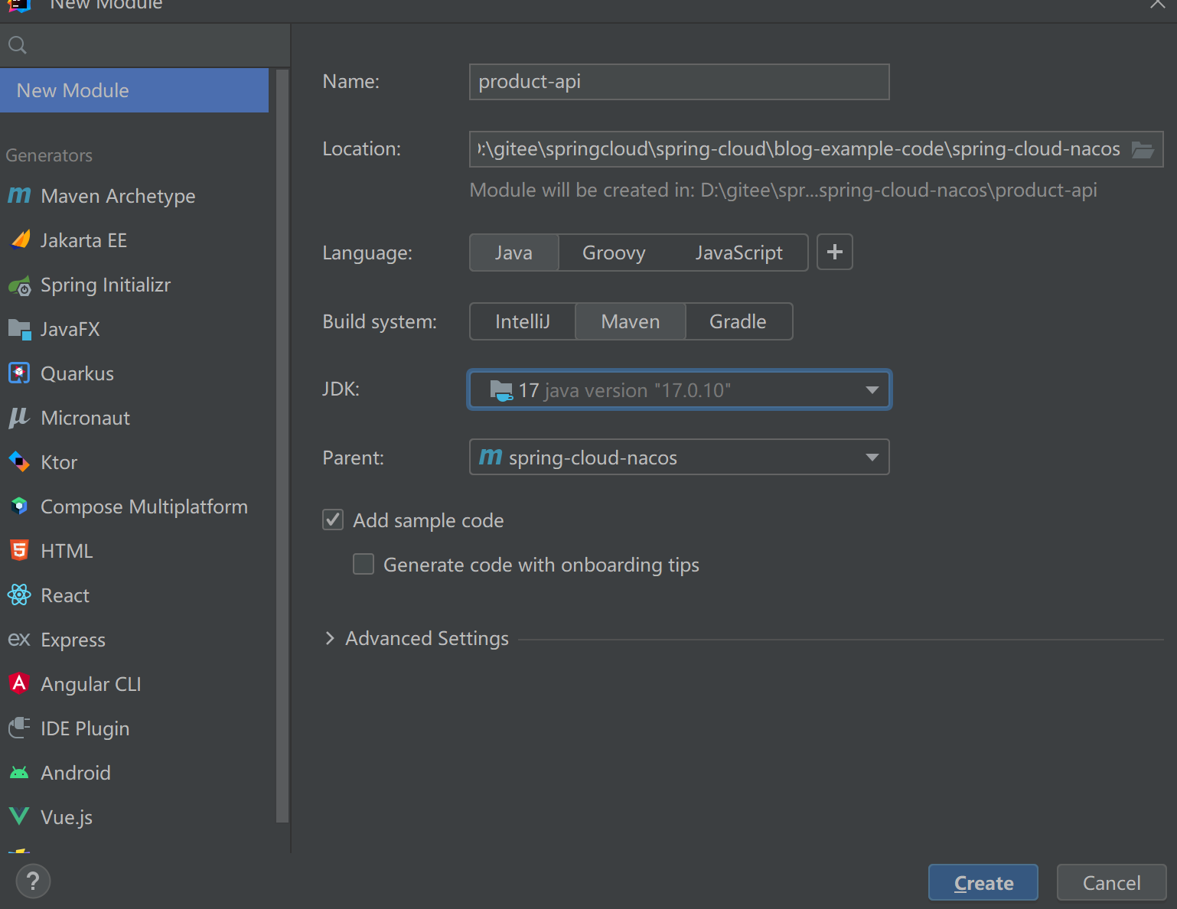Click the Angular CLI red icon
Image resolution: width=1177 pixels, height=909 pixels.
pyautogui.click(x=19, y=683)
